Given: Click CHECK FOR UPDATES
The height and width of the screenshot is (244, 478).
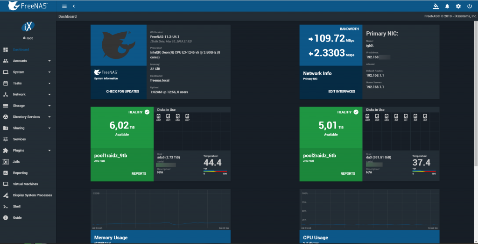Looking at the screenshot, I should [x=123, y=91].
